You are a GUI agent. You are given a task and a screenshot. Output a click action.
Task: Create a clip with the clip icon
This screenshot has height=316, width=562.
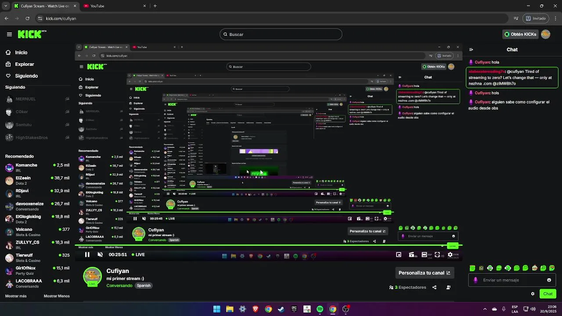[x=411, y=255]
